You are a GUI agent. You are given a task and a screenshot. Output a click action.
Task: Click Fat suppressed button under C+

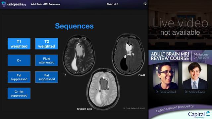tap(19, 77)
